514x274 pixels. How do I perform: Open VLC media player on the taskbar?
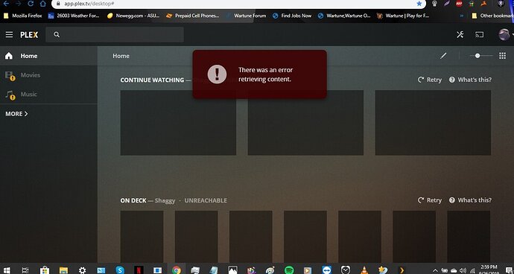(364, 270)
